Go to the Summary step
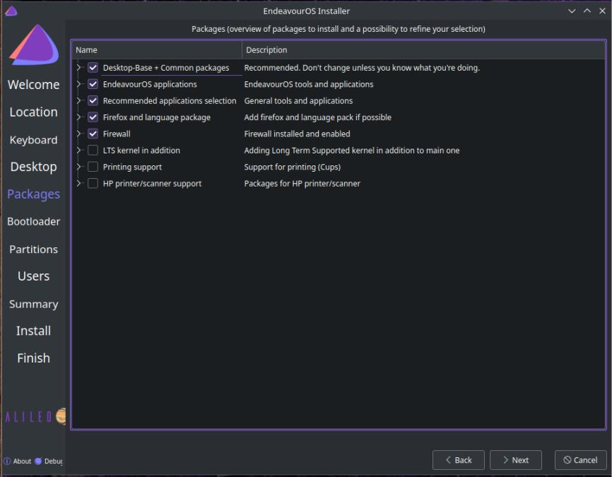Screen dimensions: 612x477 pyautogui.click(x=33, y=304)
